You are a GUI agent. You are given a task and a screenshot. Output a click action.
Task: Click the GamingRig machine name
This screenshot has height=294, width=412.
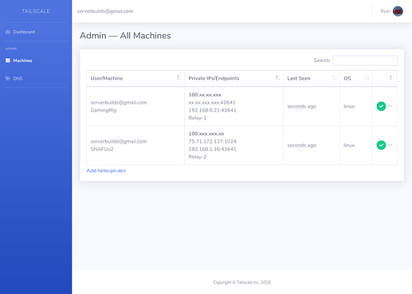pos(104,110)
